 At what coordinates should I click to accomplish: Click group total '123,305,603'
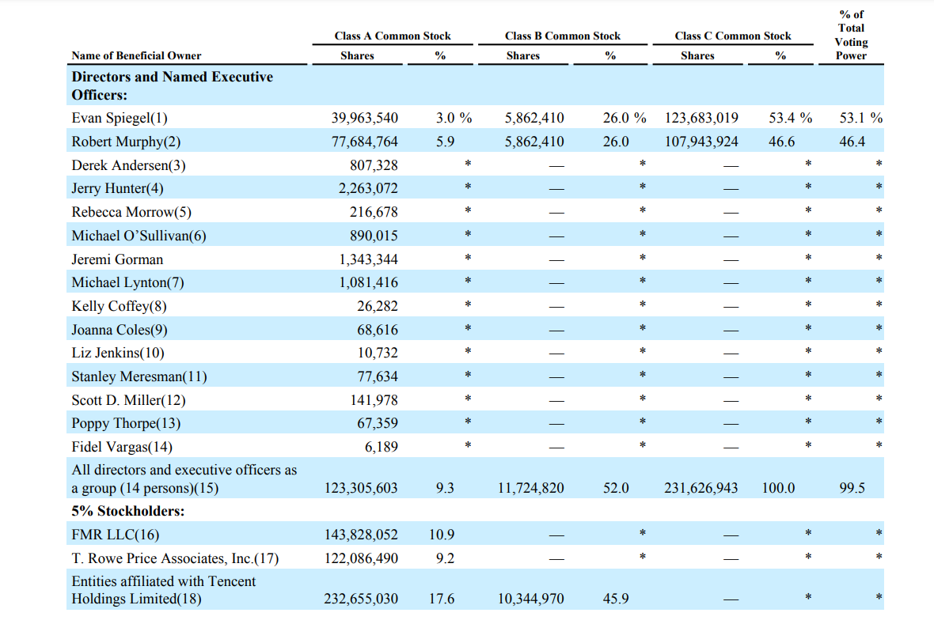click(x=361, y=488)
